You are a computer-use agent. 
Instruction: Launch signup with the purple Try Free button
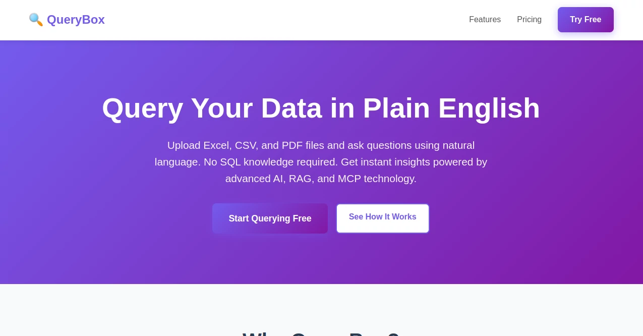click(x=586, y=20)
